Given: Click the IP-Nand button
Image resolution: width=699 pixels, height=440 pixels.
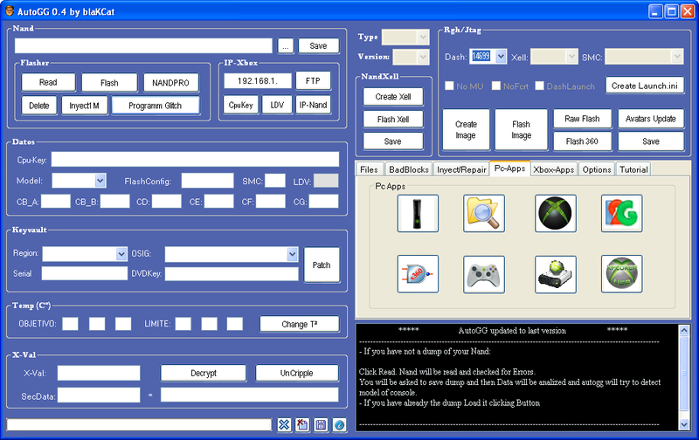Looking at the screenshot, I should [313, 105].
